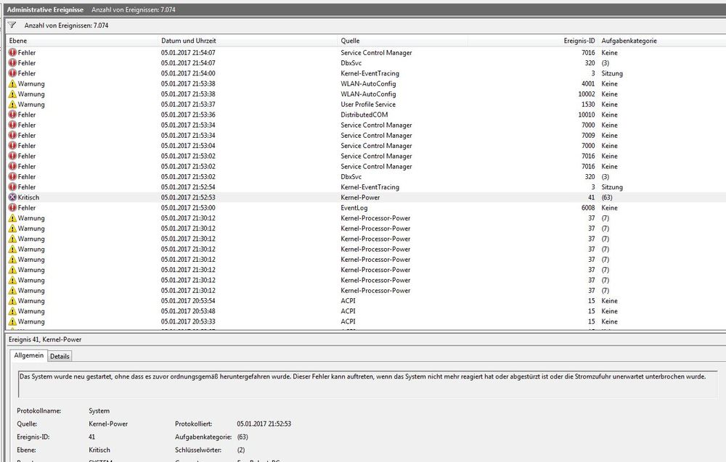Click error icon of Service Control Manager 7009
The height and width of the screenshot is (462, 726).
(x=12, y=136)
